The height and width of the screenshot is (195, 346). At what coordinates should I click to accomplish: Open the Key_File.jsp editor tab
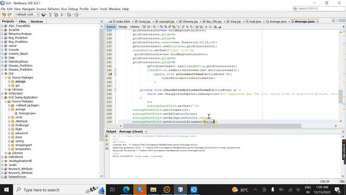click(x=214, y=22)
